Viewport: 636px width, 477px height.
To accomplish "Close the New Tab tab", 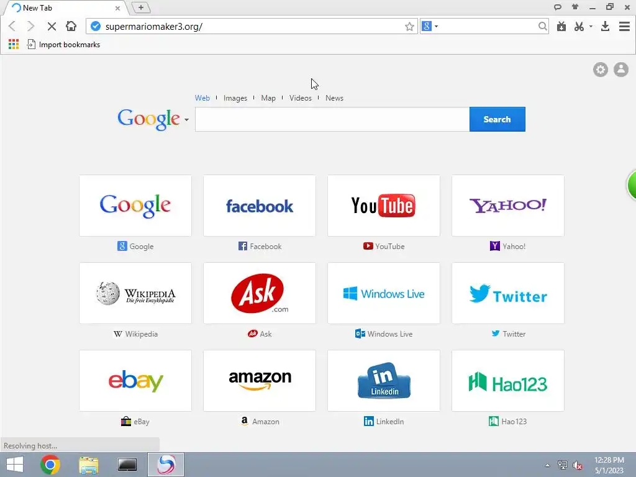I will click(x=117, y=7).
